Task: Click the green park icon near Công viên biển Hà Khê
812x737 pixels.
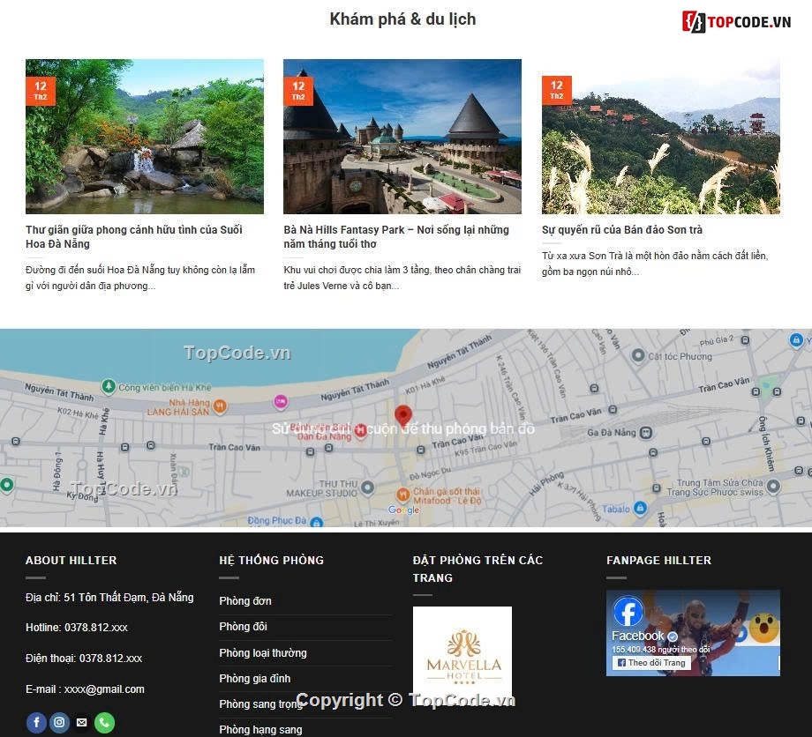Action: pyautogui.click(x=108, y=385)
